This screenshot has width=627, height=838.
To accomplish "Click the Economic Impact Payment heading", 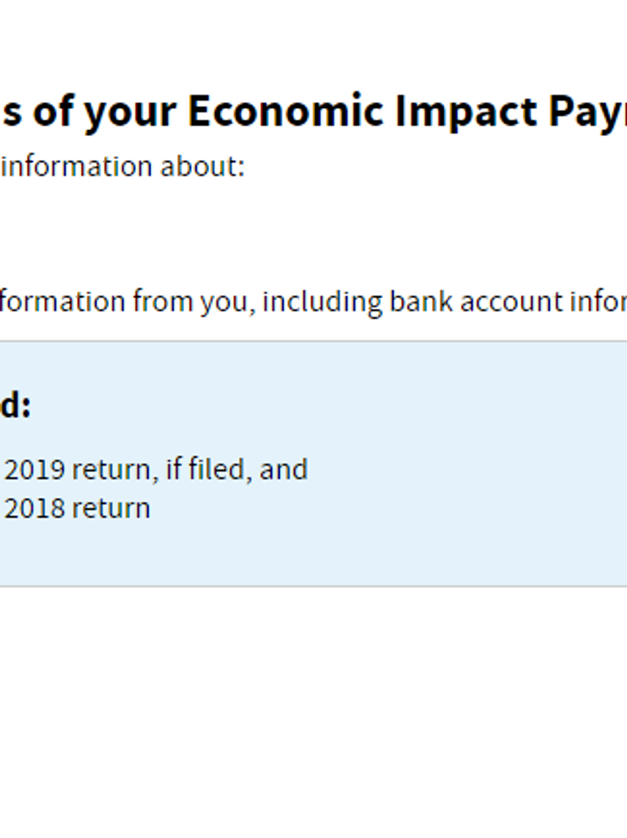I will (313, 111).
